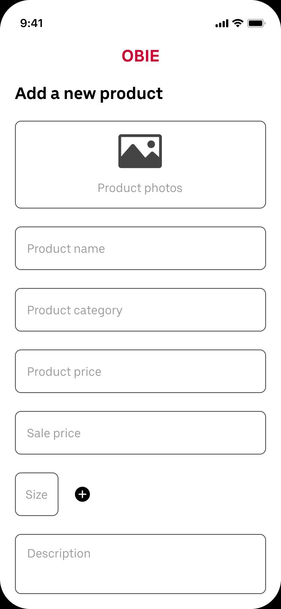Tap the image placeholder icon
This screenshot has height=609, width=281.
(140, 151)
